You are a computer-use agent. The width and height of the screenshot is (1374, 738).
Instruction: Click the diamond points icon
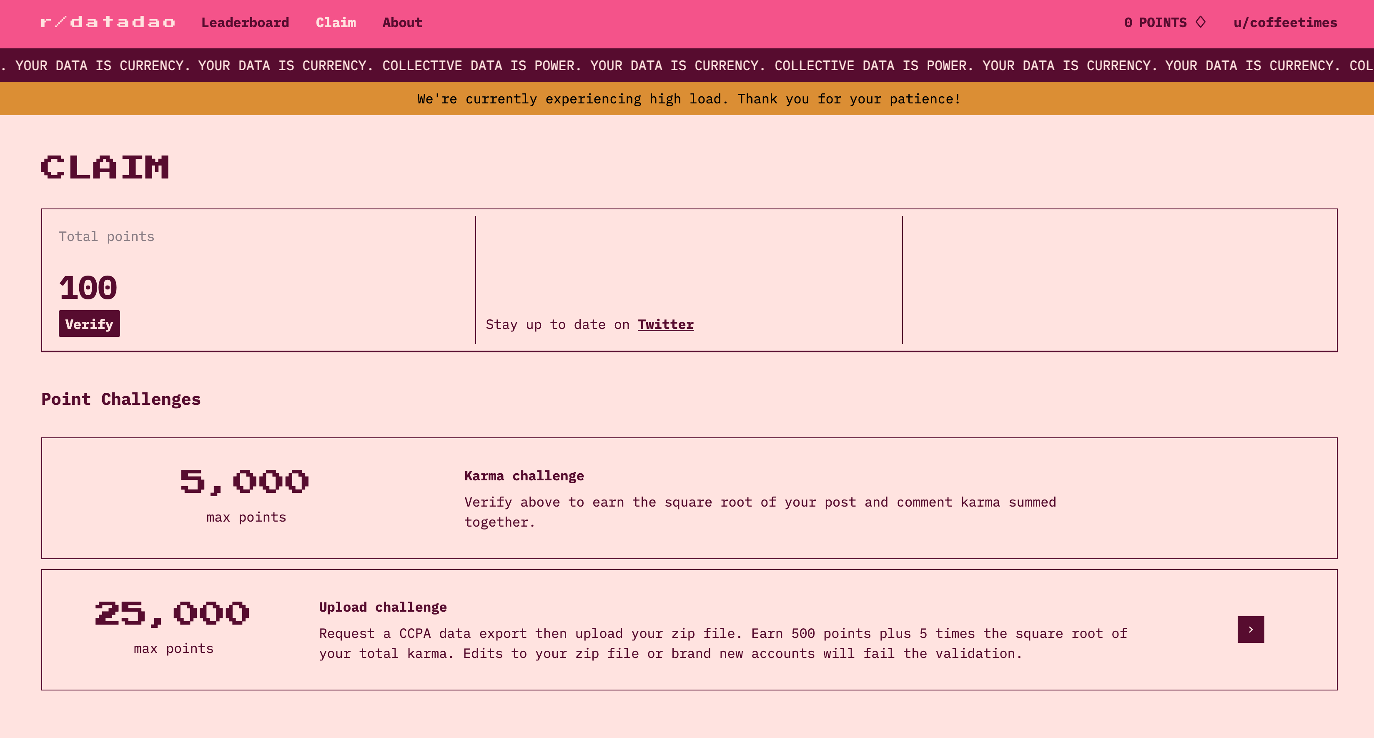[x=1201, y=23]
